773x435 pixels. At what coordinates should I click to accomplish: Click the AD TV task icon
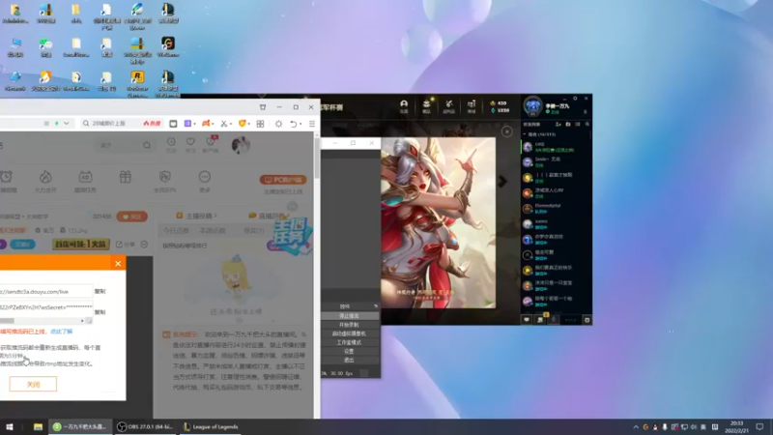click(x=85, y=177)
